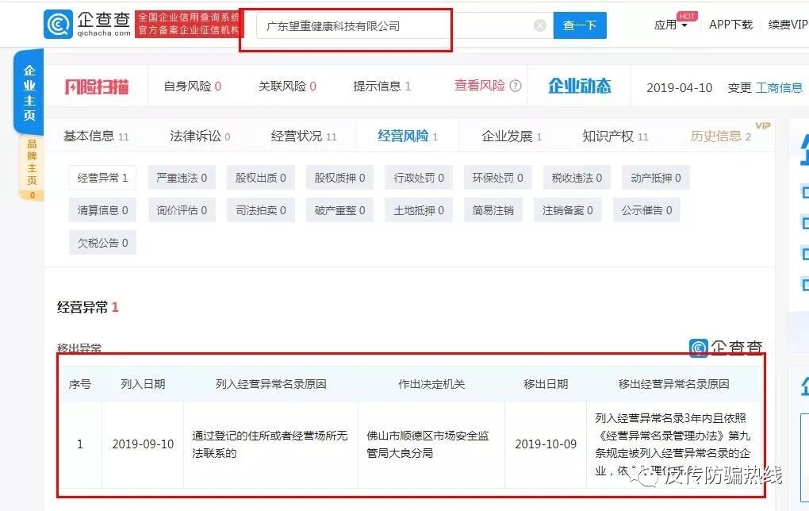Select the 注销备案 0 filter
Viewport: 809px width, 511px height.
[x=568, y=210]
